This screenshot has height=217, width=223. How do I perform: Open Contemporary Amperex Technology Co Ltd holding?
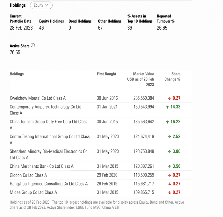pyautogui.click(x=46, y=110)
